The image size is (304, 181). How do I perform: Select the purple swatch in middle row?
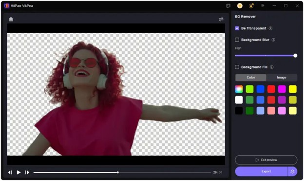click(282, 100)
